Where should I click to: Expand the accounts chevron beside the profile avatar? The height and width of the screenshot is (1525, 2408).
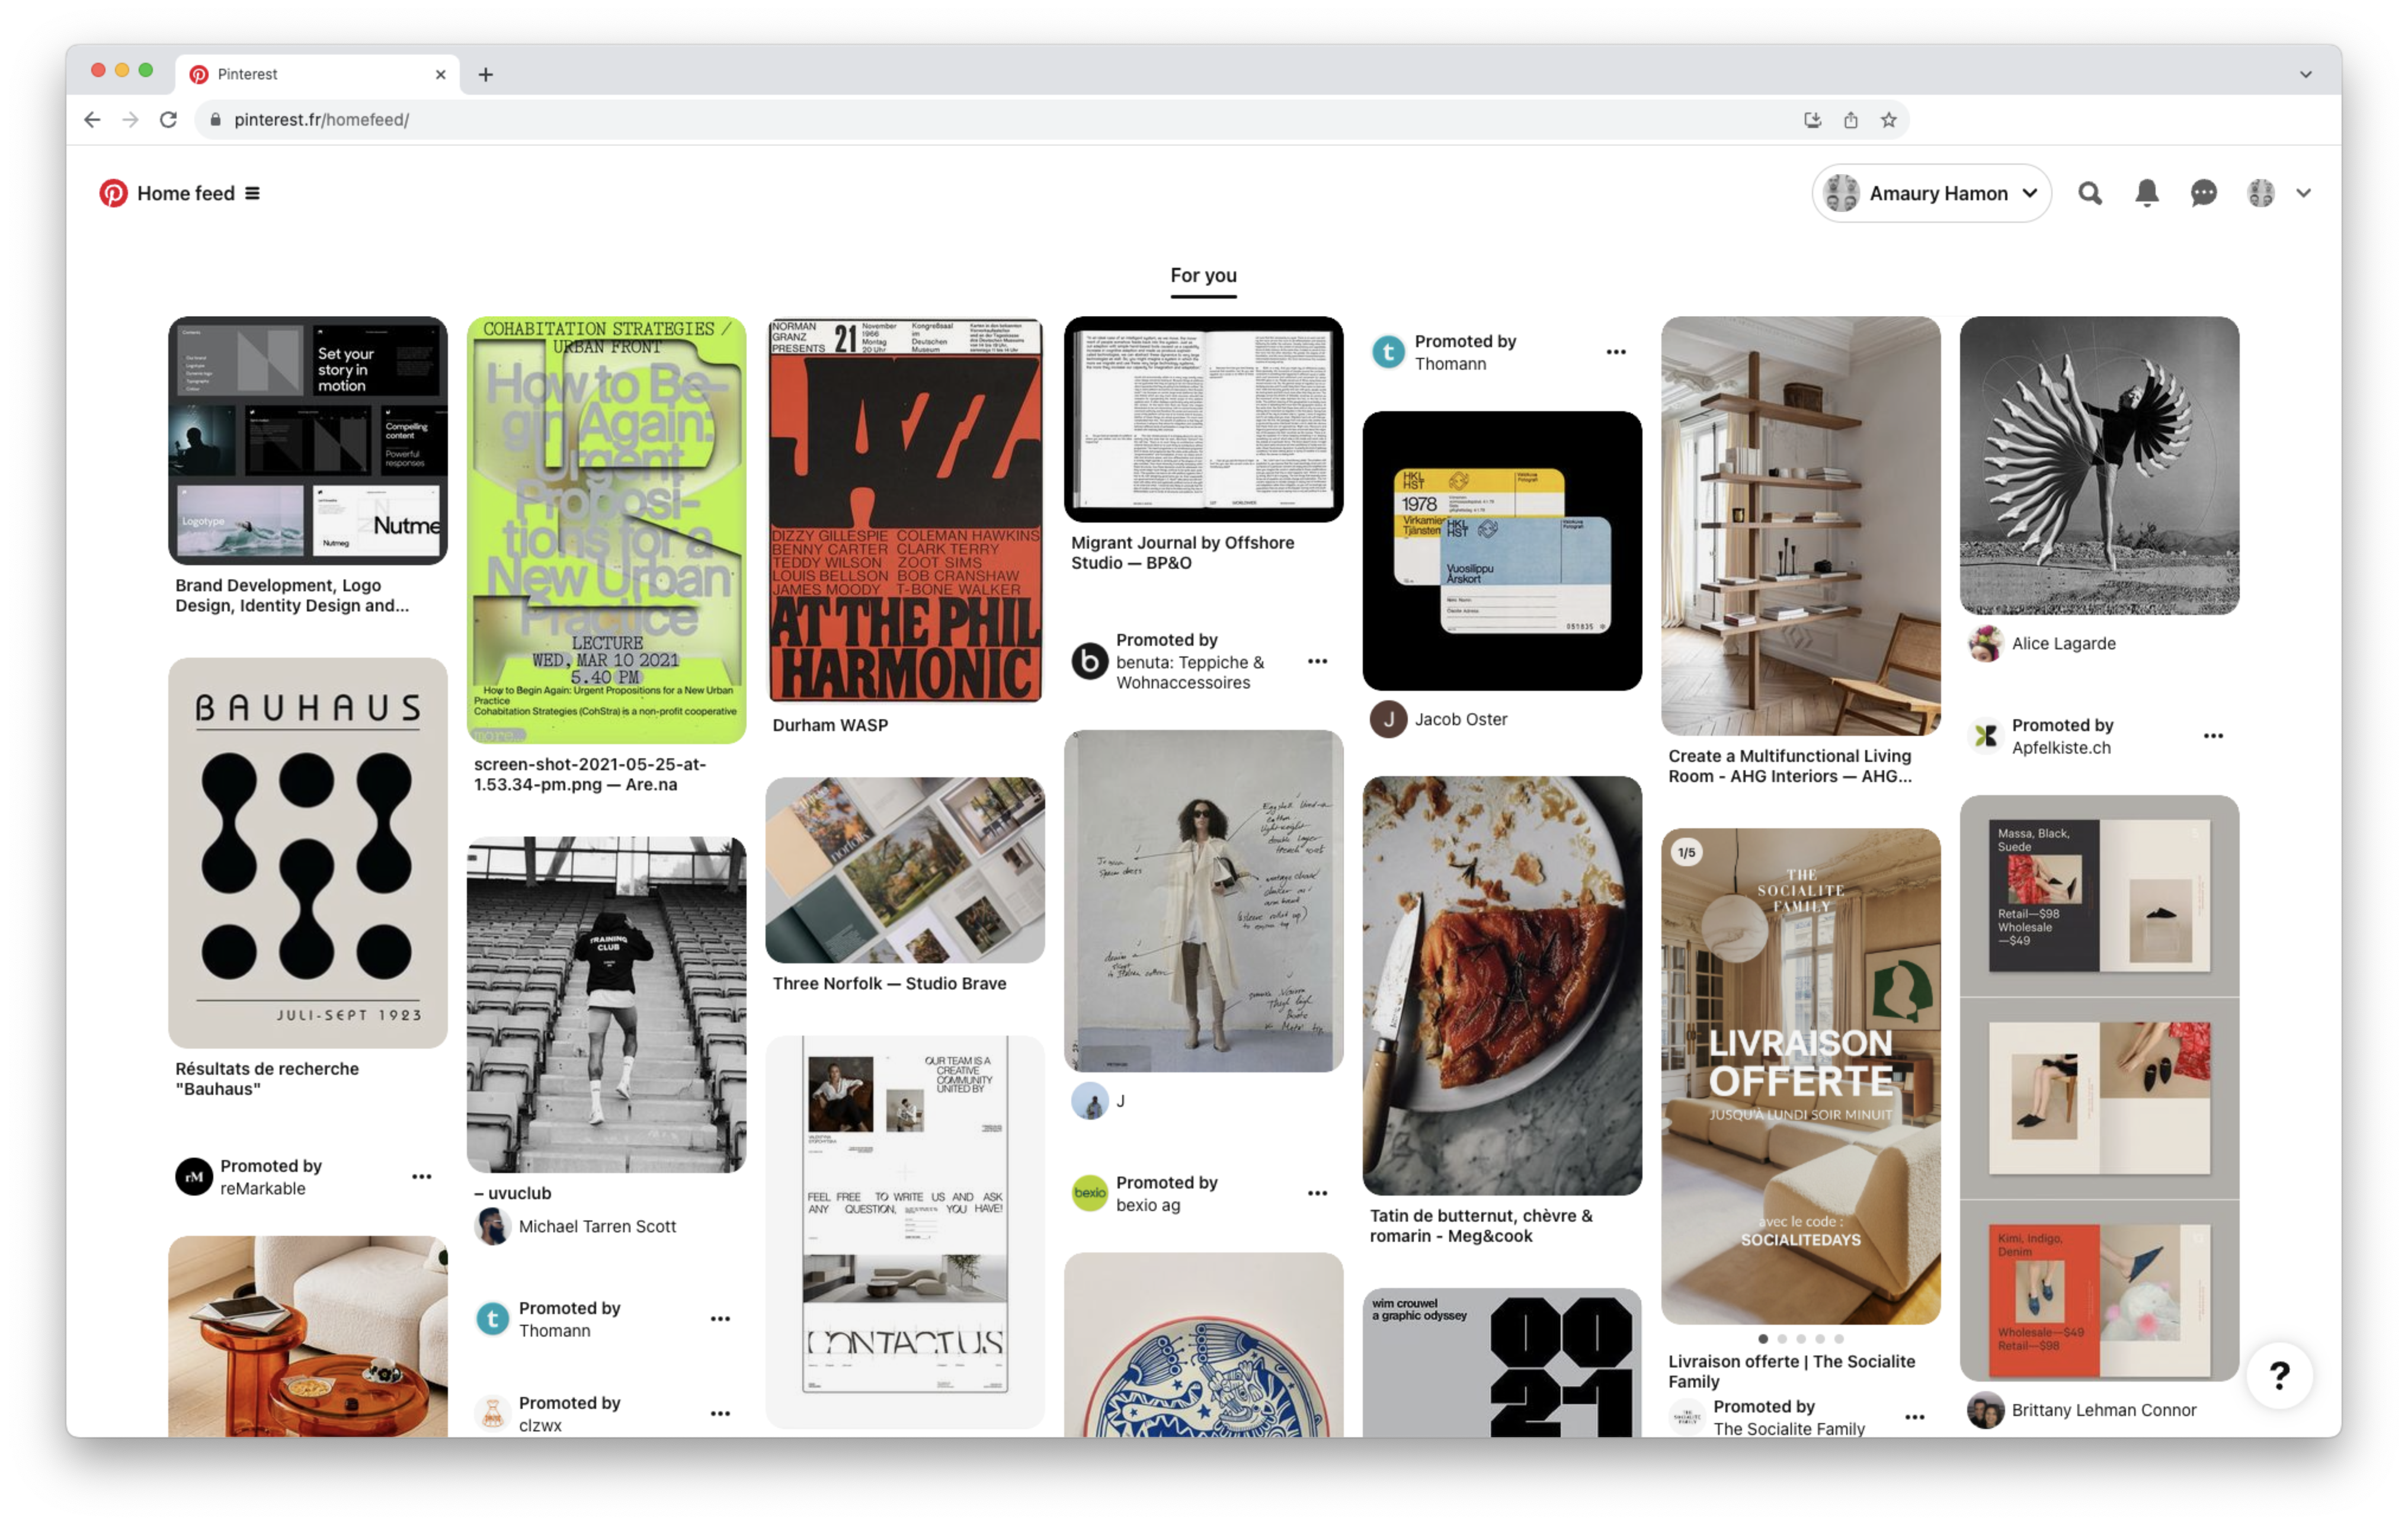(2303, 193)
